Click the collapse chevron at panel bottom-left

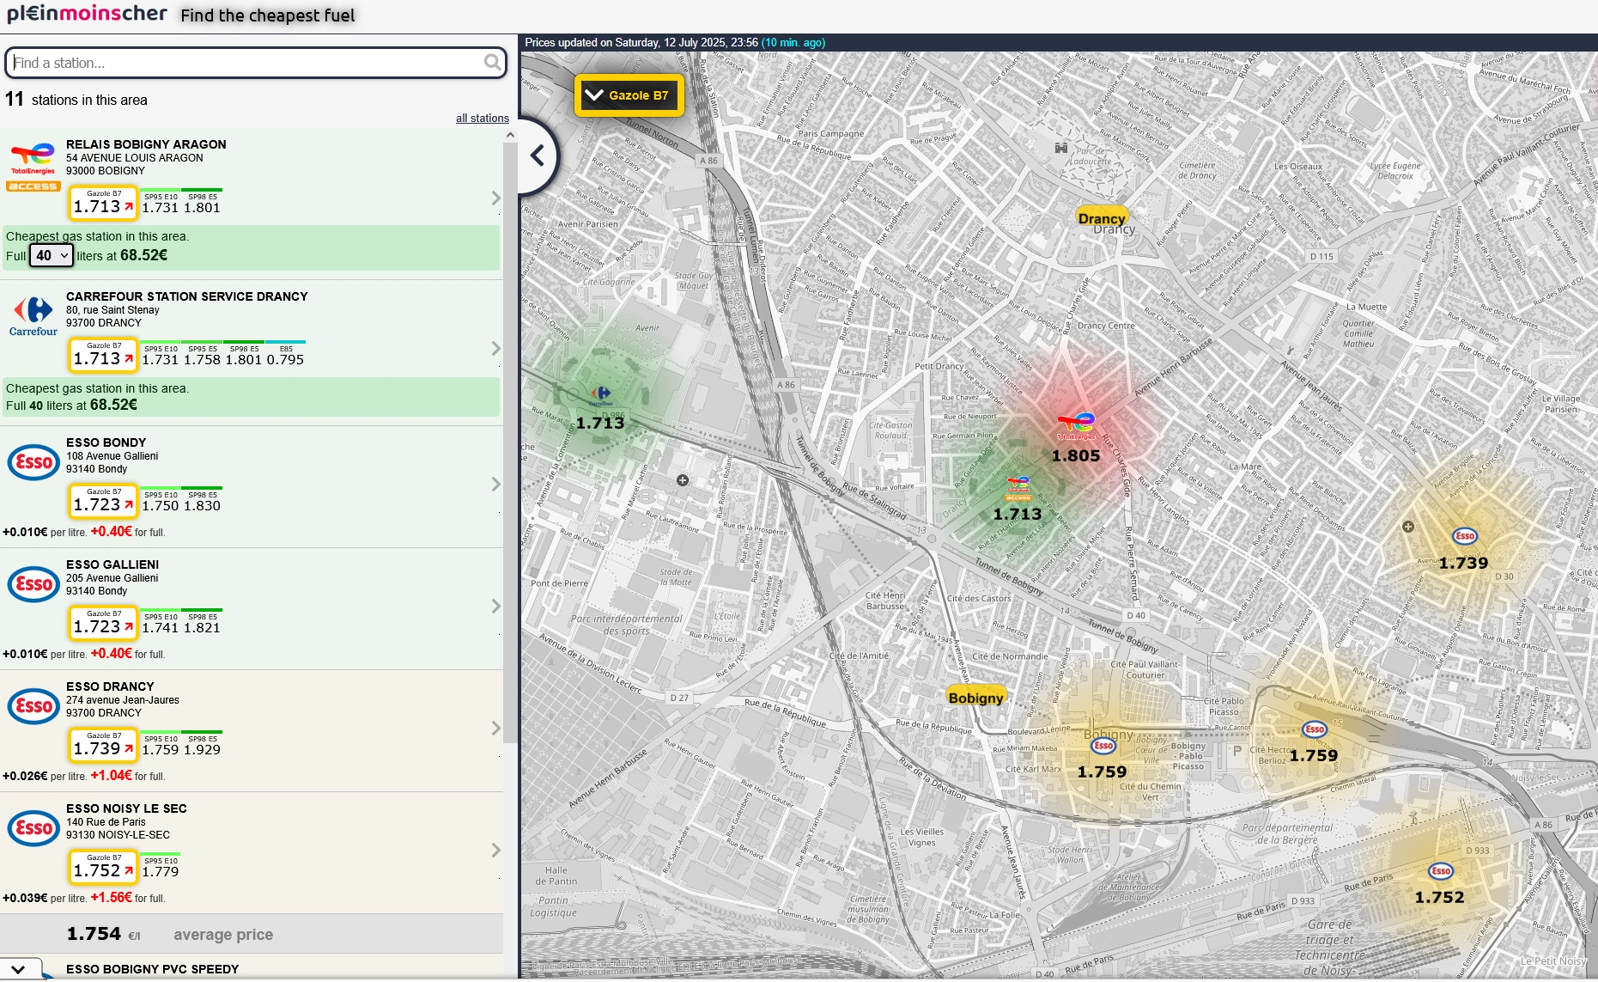(19, 969)
